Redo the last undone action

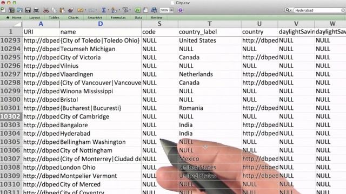coord(91,10)
